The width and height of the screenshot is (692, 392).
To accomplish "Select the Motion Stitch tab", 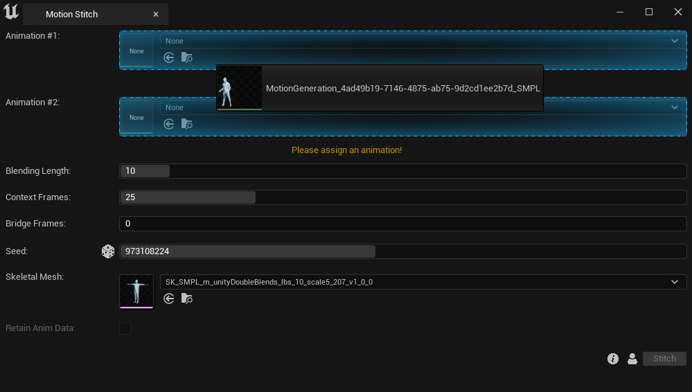I will [x=72, y=14].
